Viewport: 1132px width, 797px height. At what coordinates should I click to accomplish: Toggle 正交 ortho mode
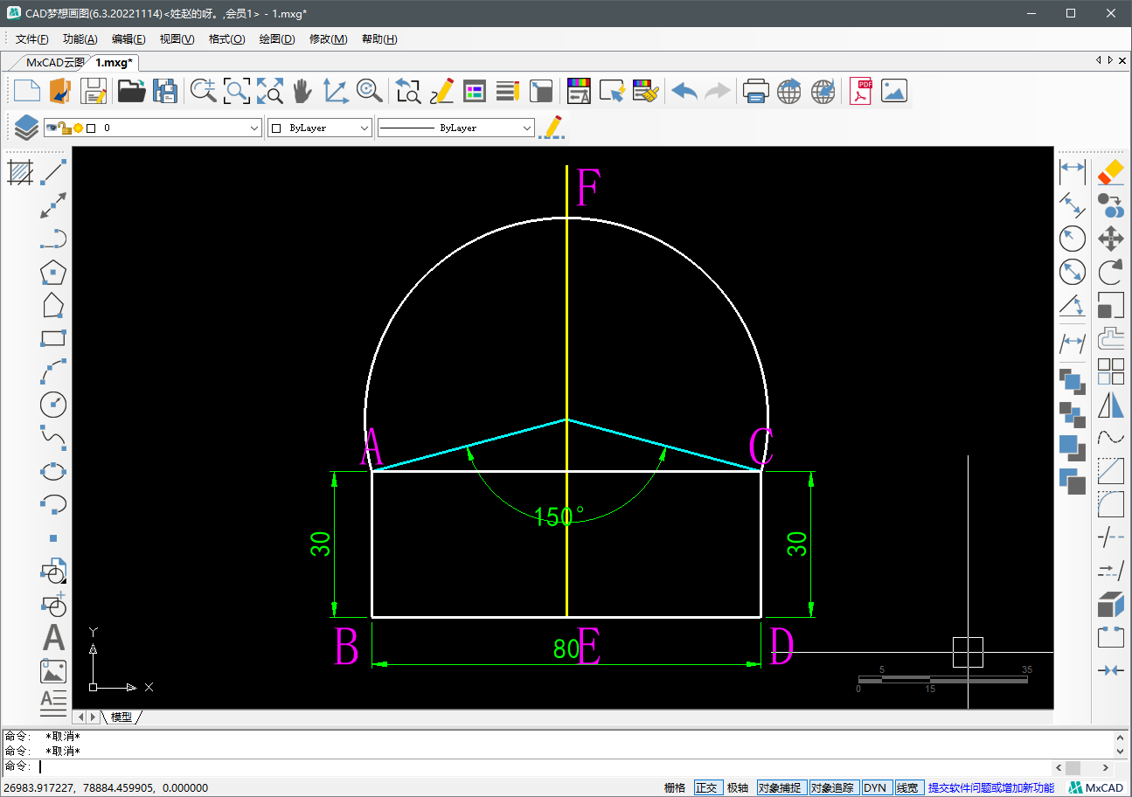tap(706, 787)
